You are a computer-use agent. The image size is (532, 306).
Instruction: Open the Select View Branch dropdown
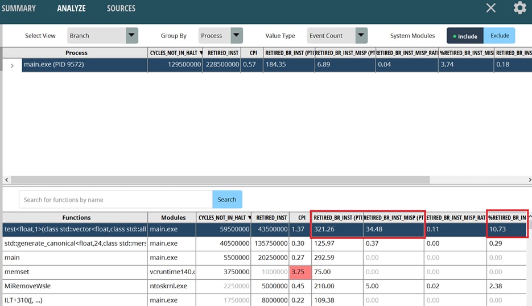click(x=102, y=35)
